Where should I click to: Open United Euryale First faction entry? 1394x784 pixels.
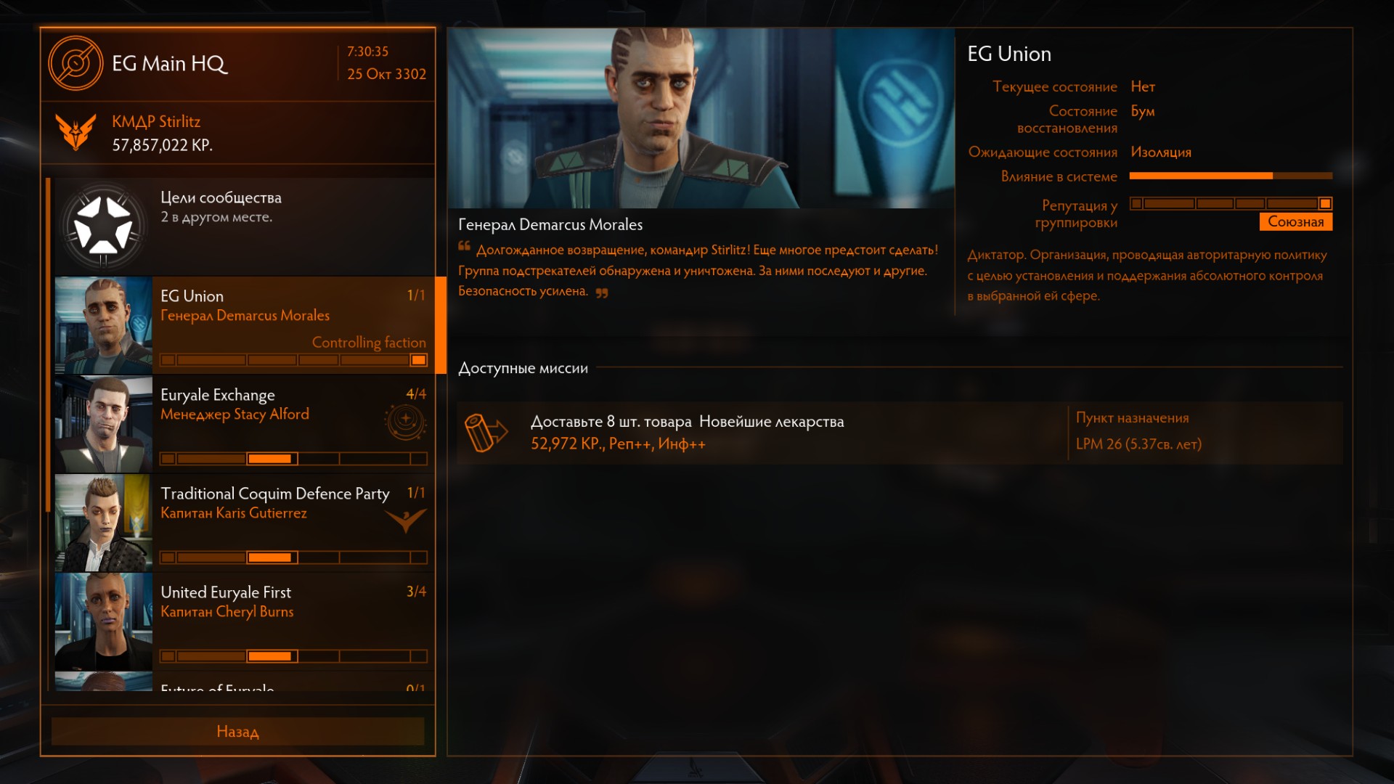pyautogui.click(x=245, y=621)
